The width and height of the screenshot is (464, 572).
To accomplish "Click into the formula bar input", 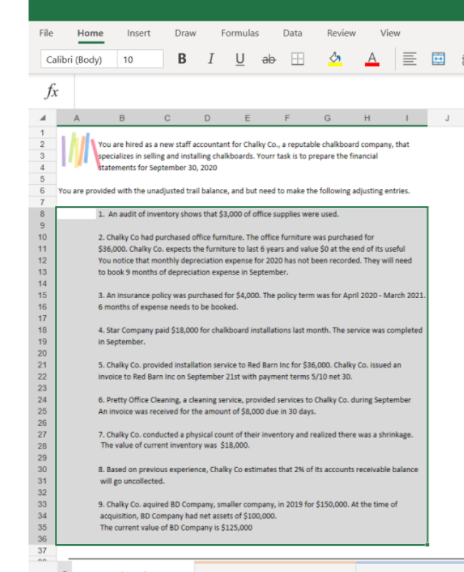I will [x=269, y=91].
